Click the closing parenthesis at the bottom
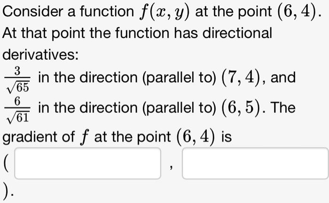 [x=7, y=190]
